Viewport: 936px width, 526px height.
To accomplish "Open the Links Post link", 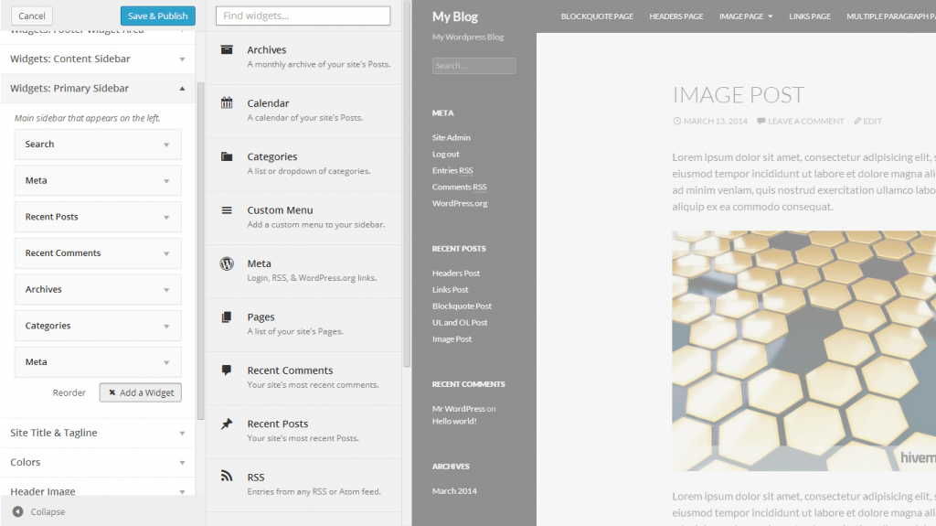I will tap(450, 289).
